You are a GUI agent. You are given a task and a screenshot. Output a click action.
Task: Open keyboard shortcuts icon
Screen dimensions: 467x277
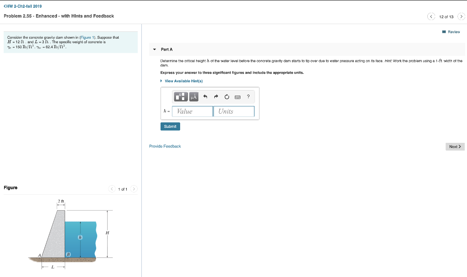click(237, 97)
